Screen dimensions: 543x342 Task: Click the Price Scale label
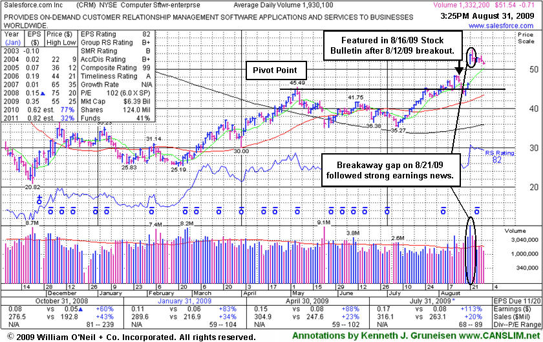[x=526, y=37]
